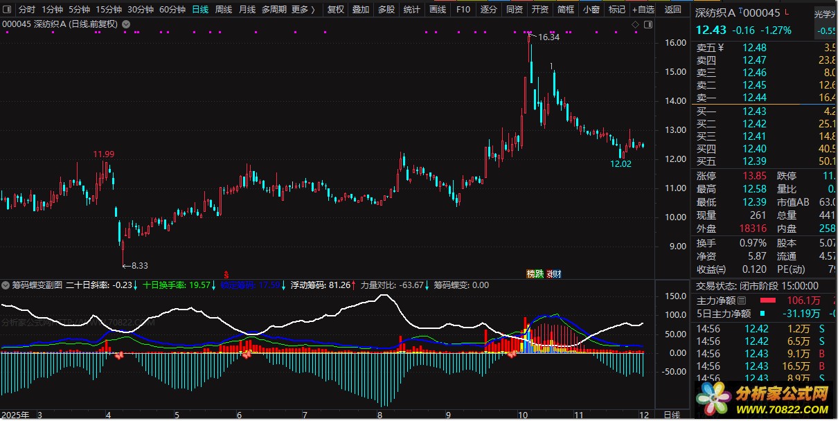Select the 60分钟 period tab
This screenshot has width=840, height=421.
point(172,10)
